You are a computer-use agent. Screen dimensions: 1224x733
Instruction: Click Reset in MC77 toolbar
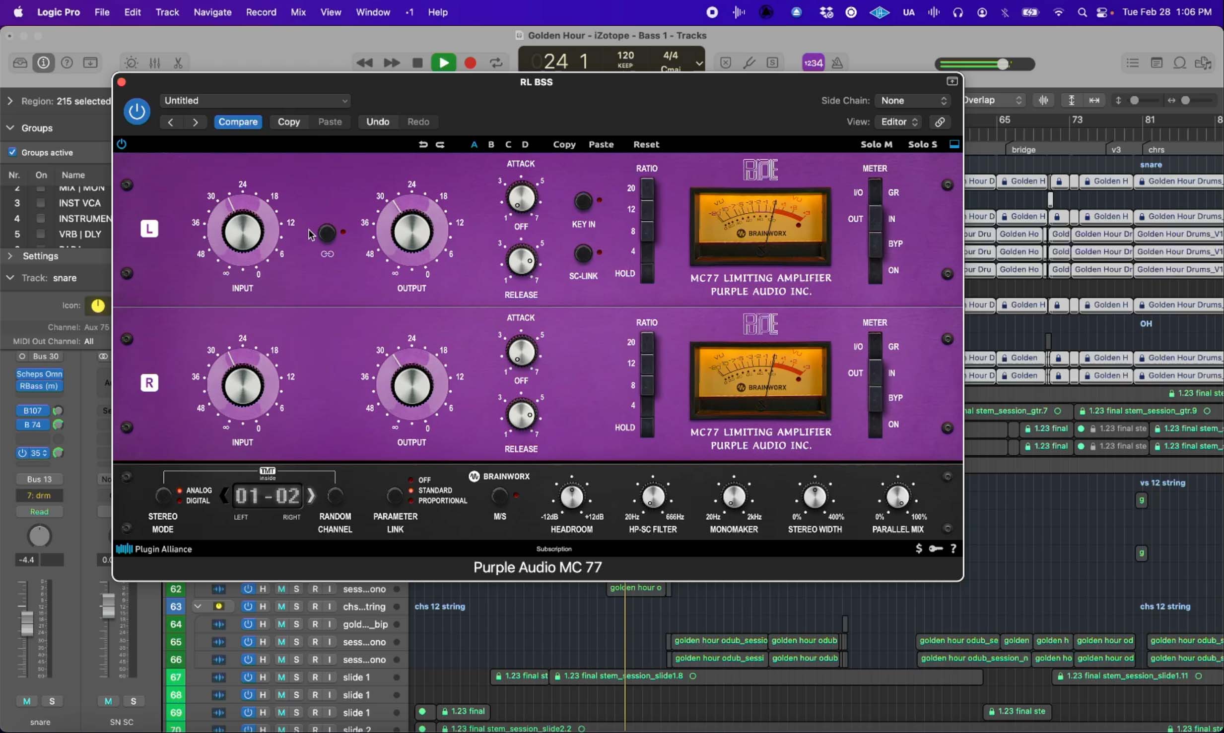coord(646,144)
